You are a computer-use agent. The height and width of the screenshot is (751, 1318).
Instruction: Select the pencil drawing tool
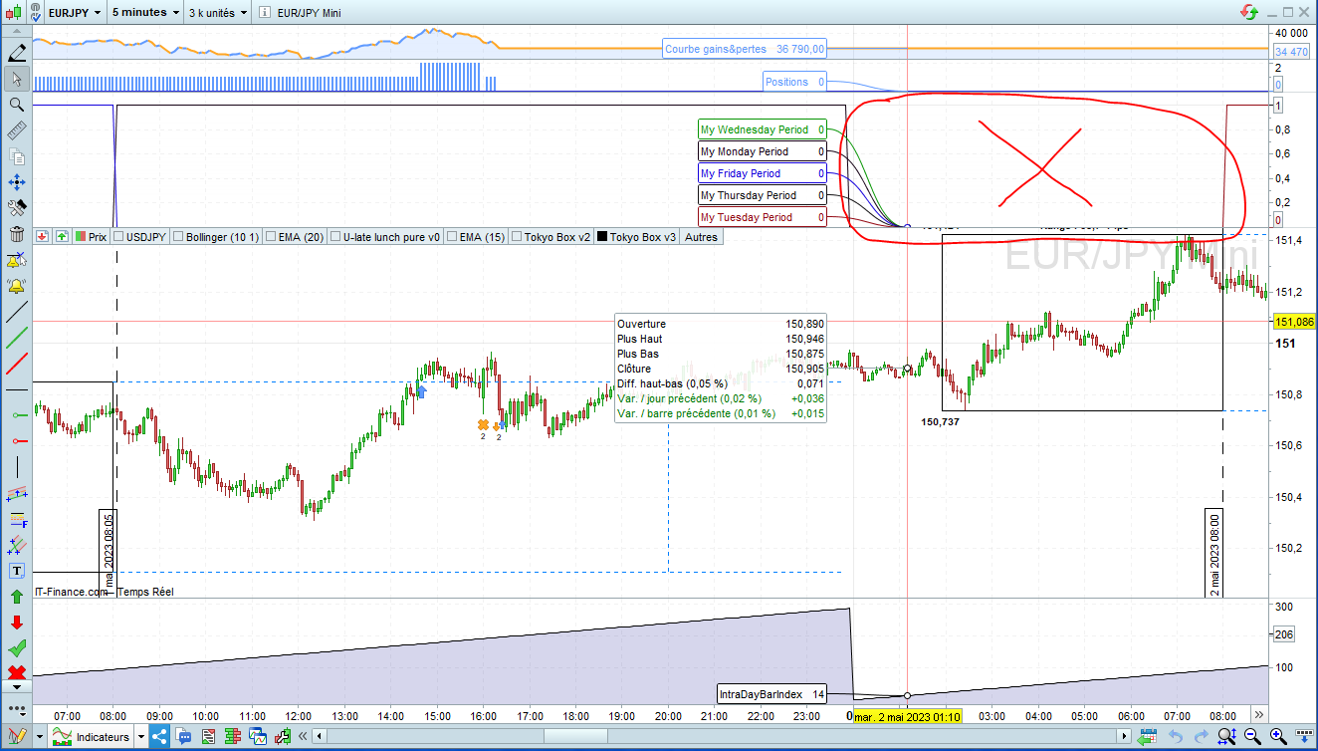(16, 53)
